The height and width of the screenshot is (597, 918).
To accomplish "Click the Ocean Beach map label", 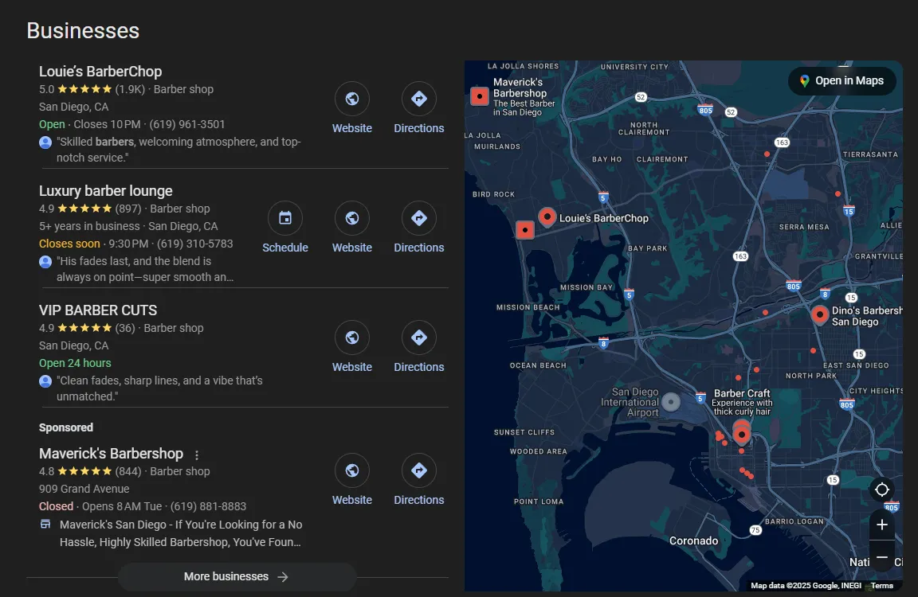I will pos(538,365).
